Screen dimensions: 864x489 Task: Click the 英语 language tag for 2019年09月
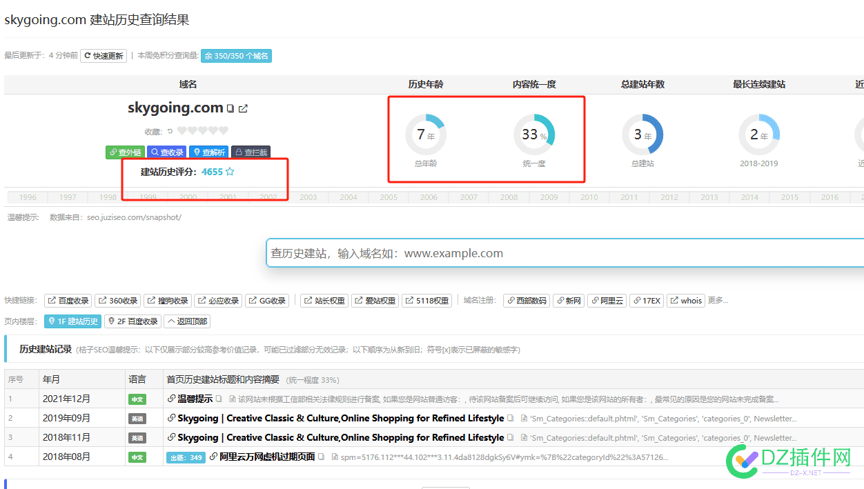coord(137,419)
